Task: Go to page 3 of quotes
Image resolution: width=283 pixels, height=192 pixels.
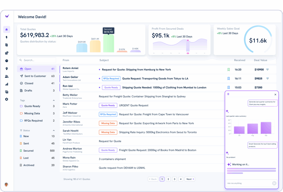Action: point(174,179)
